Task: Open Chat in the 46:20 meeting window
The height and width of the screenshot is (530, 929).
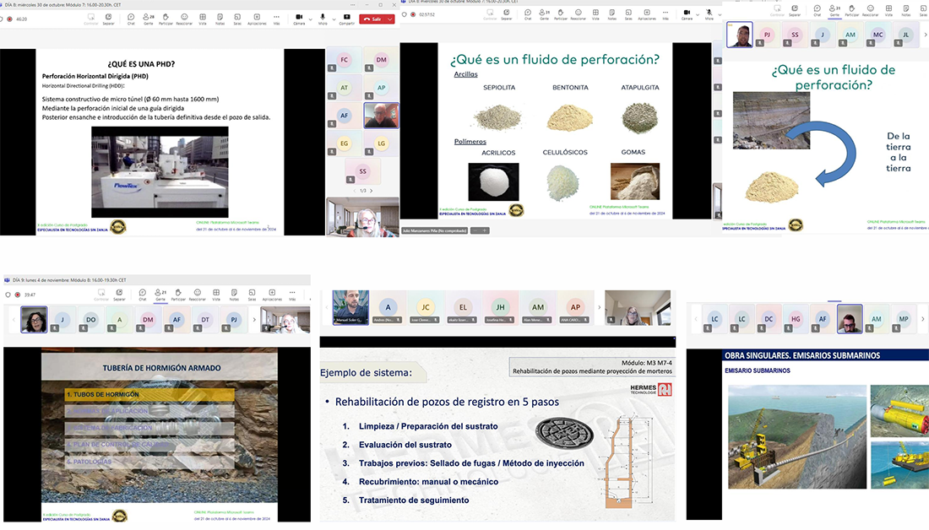Action: [x=131, y=18]
